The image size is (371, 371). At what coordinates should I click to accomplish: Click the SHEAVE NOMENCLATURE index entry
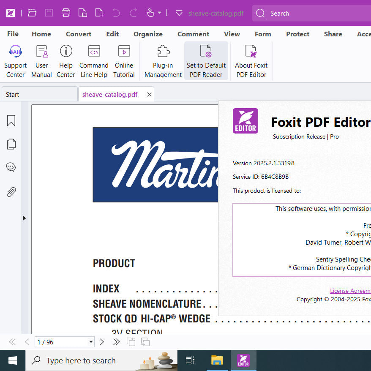tap(147, 304)
